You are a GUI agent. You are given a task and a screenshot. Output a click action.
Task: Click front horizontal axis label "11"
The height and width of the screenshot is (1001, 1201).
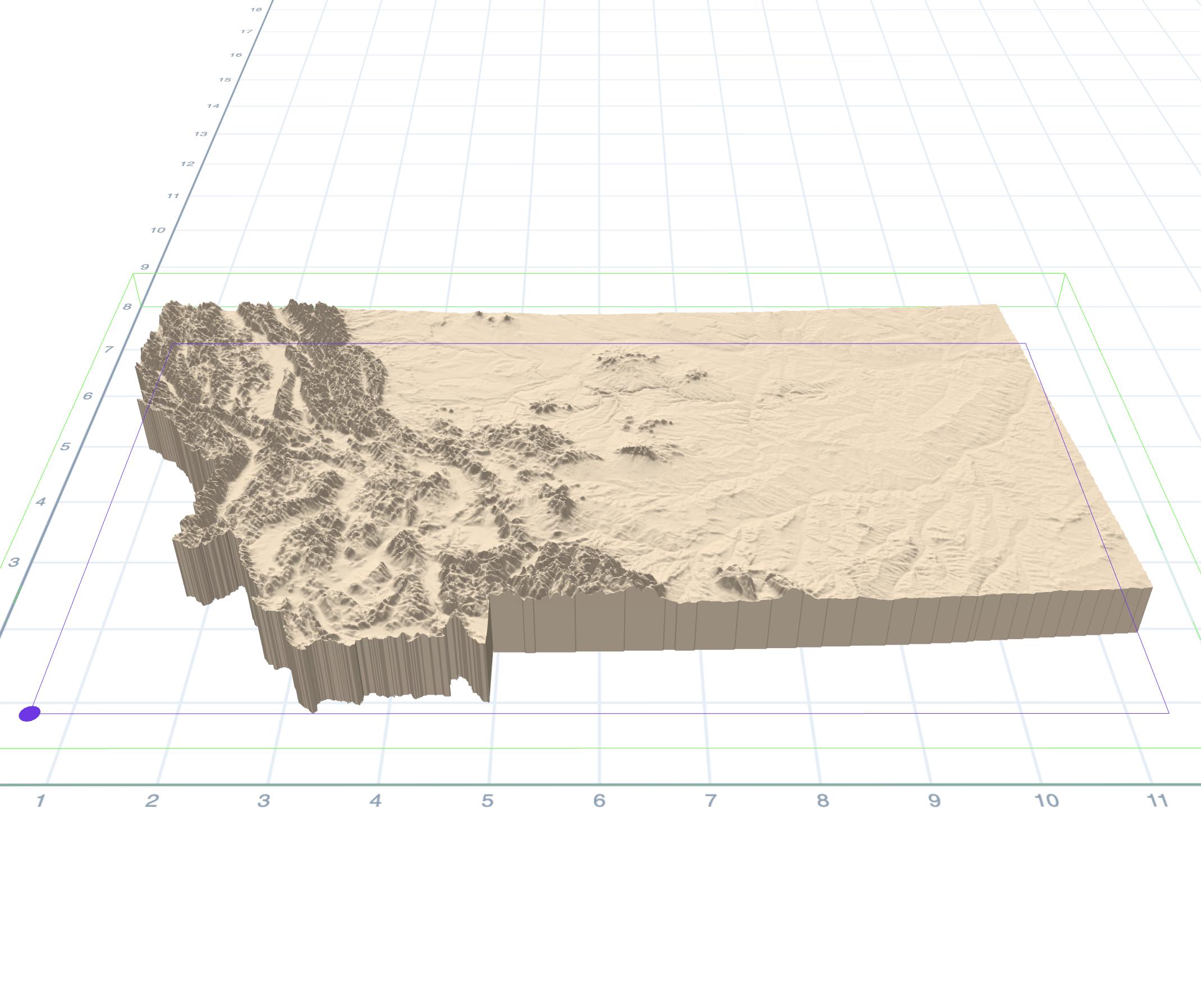coord(1158,801)
